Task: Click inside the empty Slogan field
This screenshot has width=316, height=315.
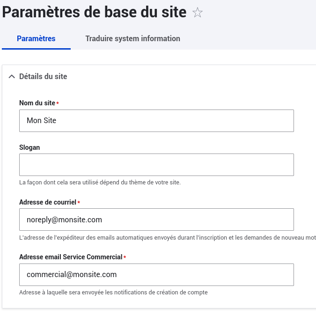Action: pos(156,165)
